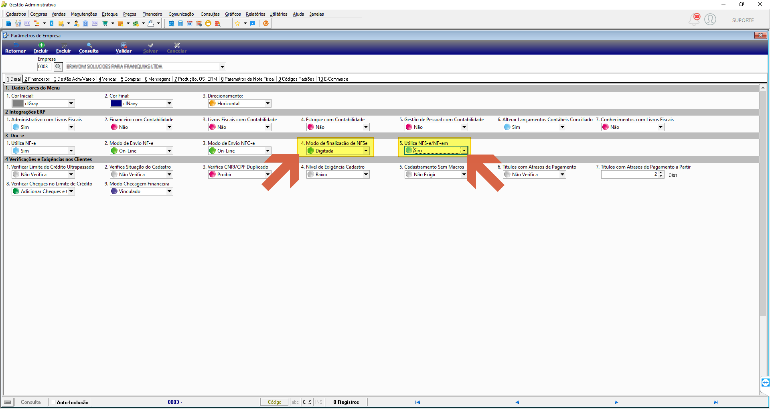The width and height of the screenshot is (770, 409).
Task: Open the Financeiro menu
Action: [152, 14]
